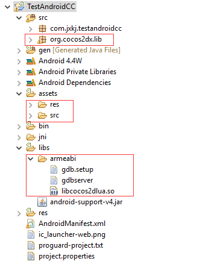The width and height of the screenshot is (223, 279).
Task: Click project-level res folder icon
Action: coord(31,213)
